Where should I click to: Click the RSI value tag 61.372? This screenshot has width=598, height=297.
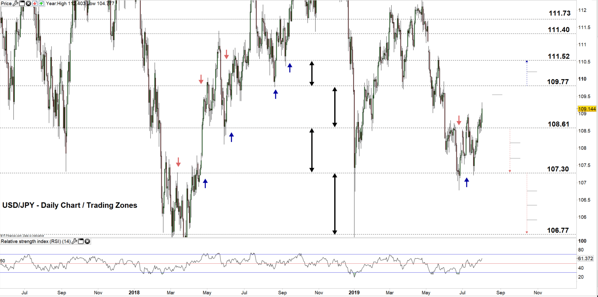tap(585, 258)
